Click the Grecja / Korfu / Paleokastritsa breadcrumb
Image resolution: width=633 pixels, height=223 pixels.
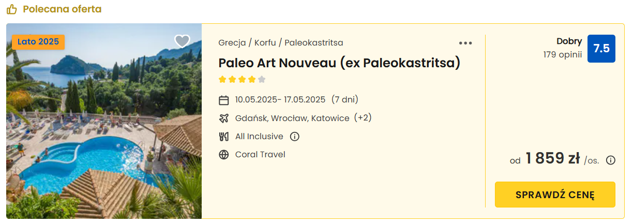(x=281, y=42)
